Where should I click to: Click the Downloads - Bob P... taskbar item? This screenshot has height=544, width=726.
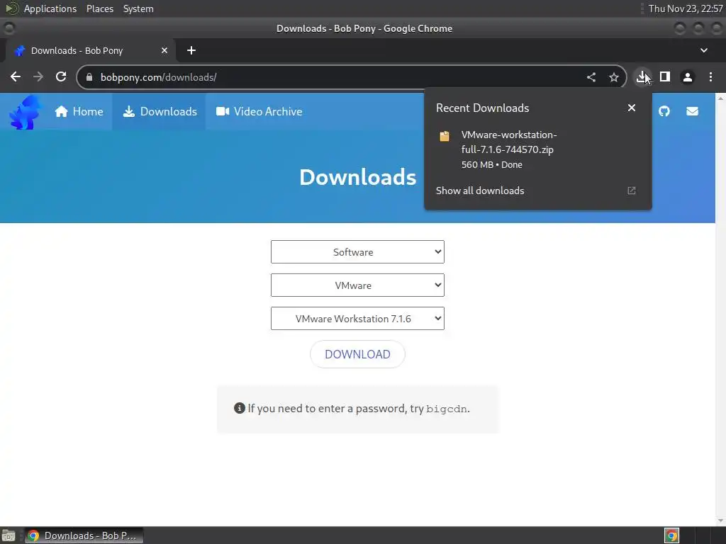point(84,535)
